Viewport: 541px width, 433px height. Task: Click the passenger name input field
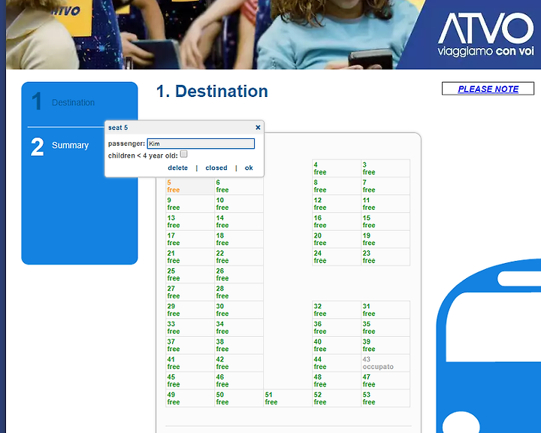201,144
